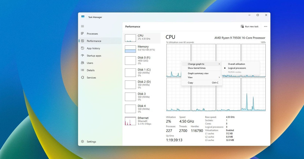Select the Memory performance thumbnail

[x=130, y=49]
